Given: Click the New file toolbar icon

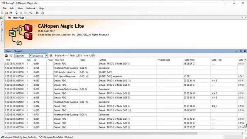Looking at the screenshot, I should click(2, 13).
